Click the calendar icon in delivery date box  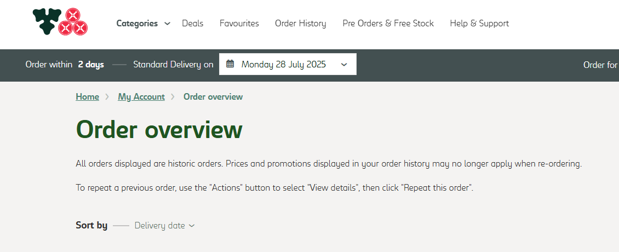231,64
